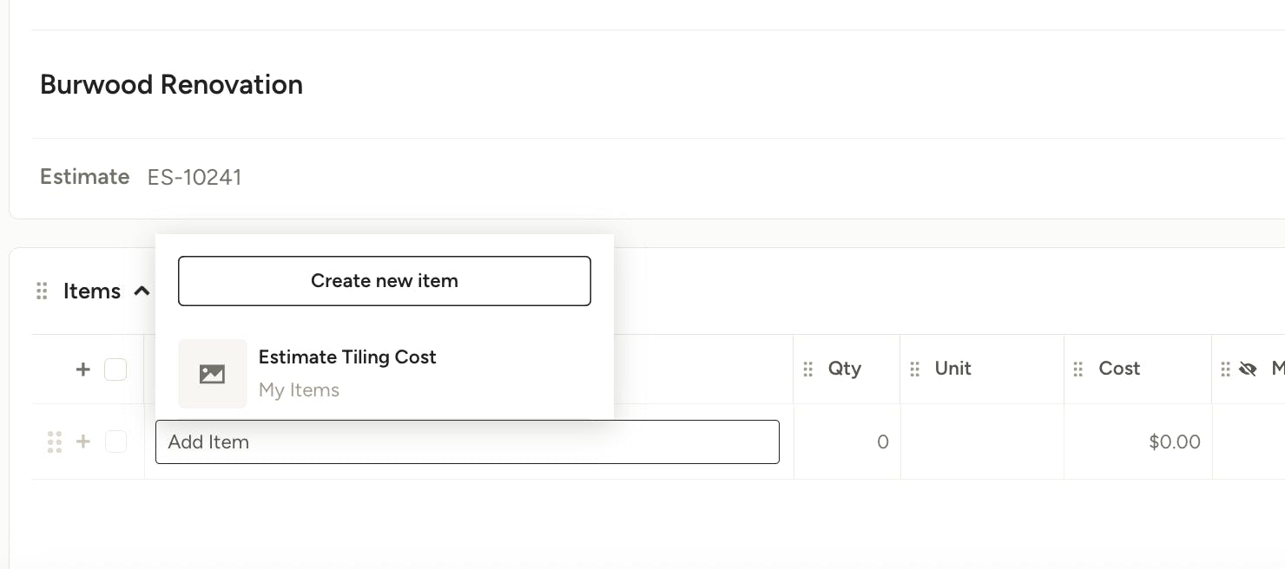Image resolution: width=1285 pixels, height=569 pixels.
Task: Click the Cost cell showing $0.00
Action: [x=1137, y=442]
